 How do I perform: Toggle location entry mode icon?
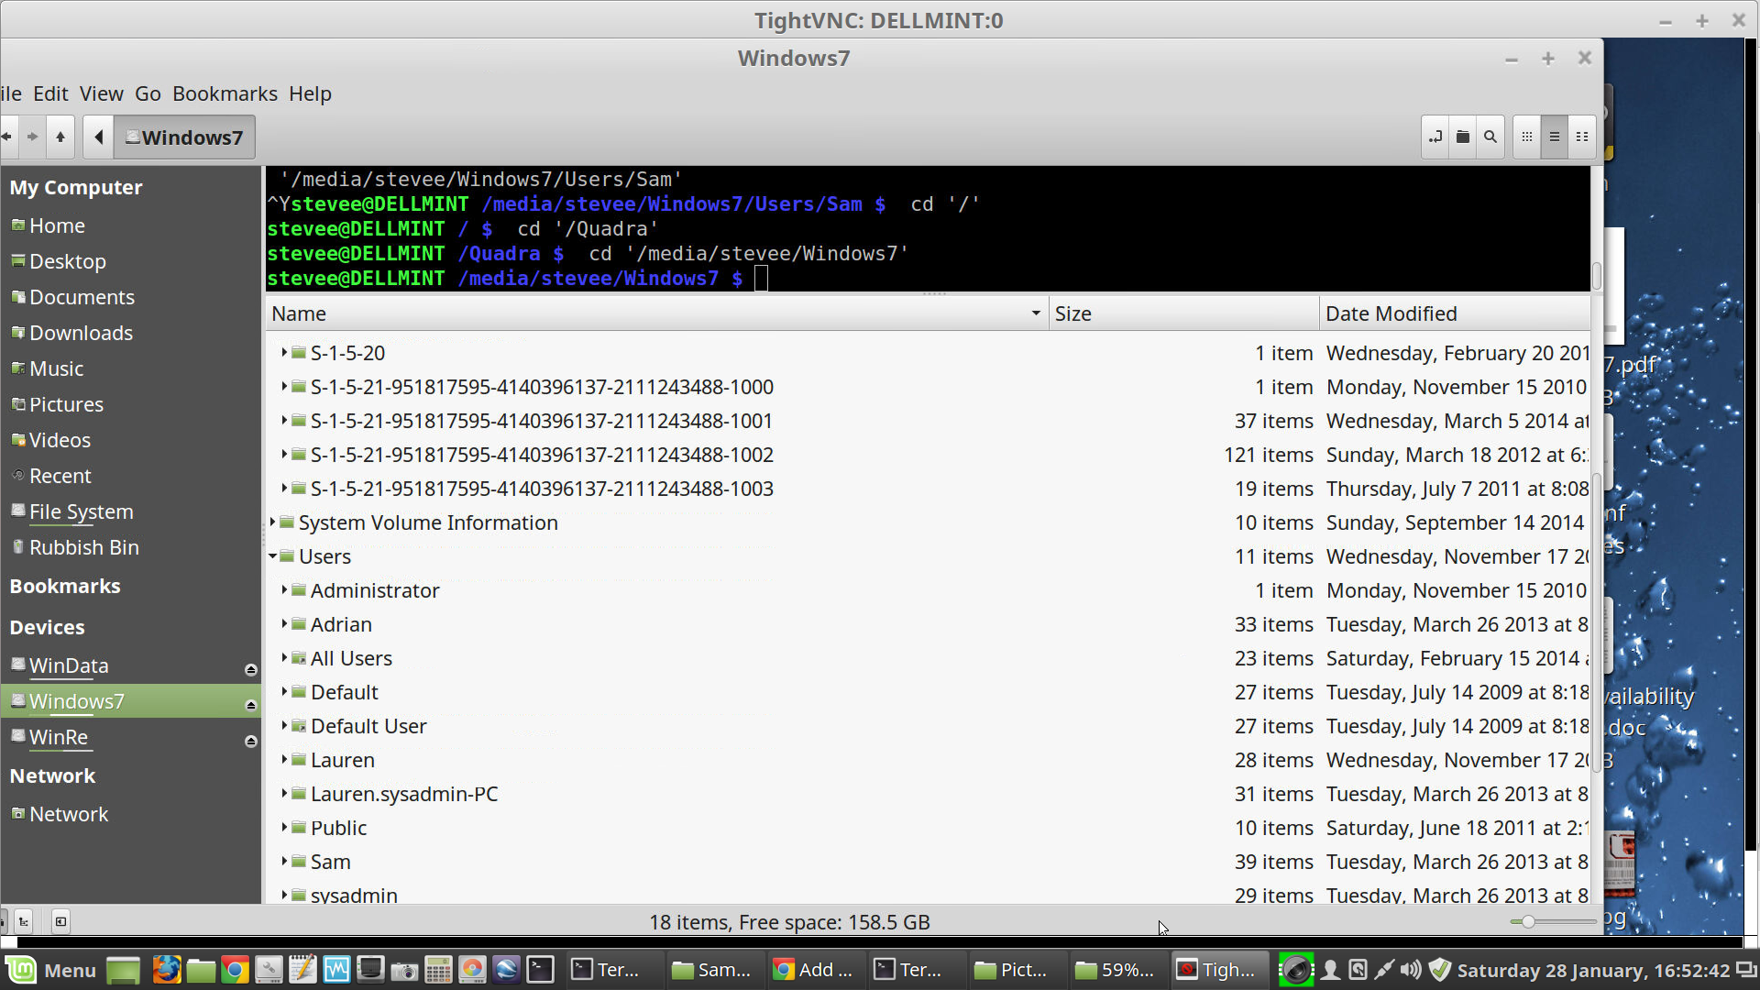click(x=1435, y=137)
